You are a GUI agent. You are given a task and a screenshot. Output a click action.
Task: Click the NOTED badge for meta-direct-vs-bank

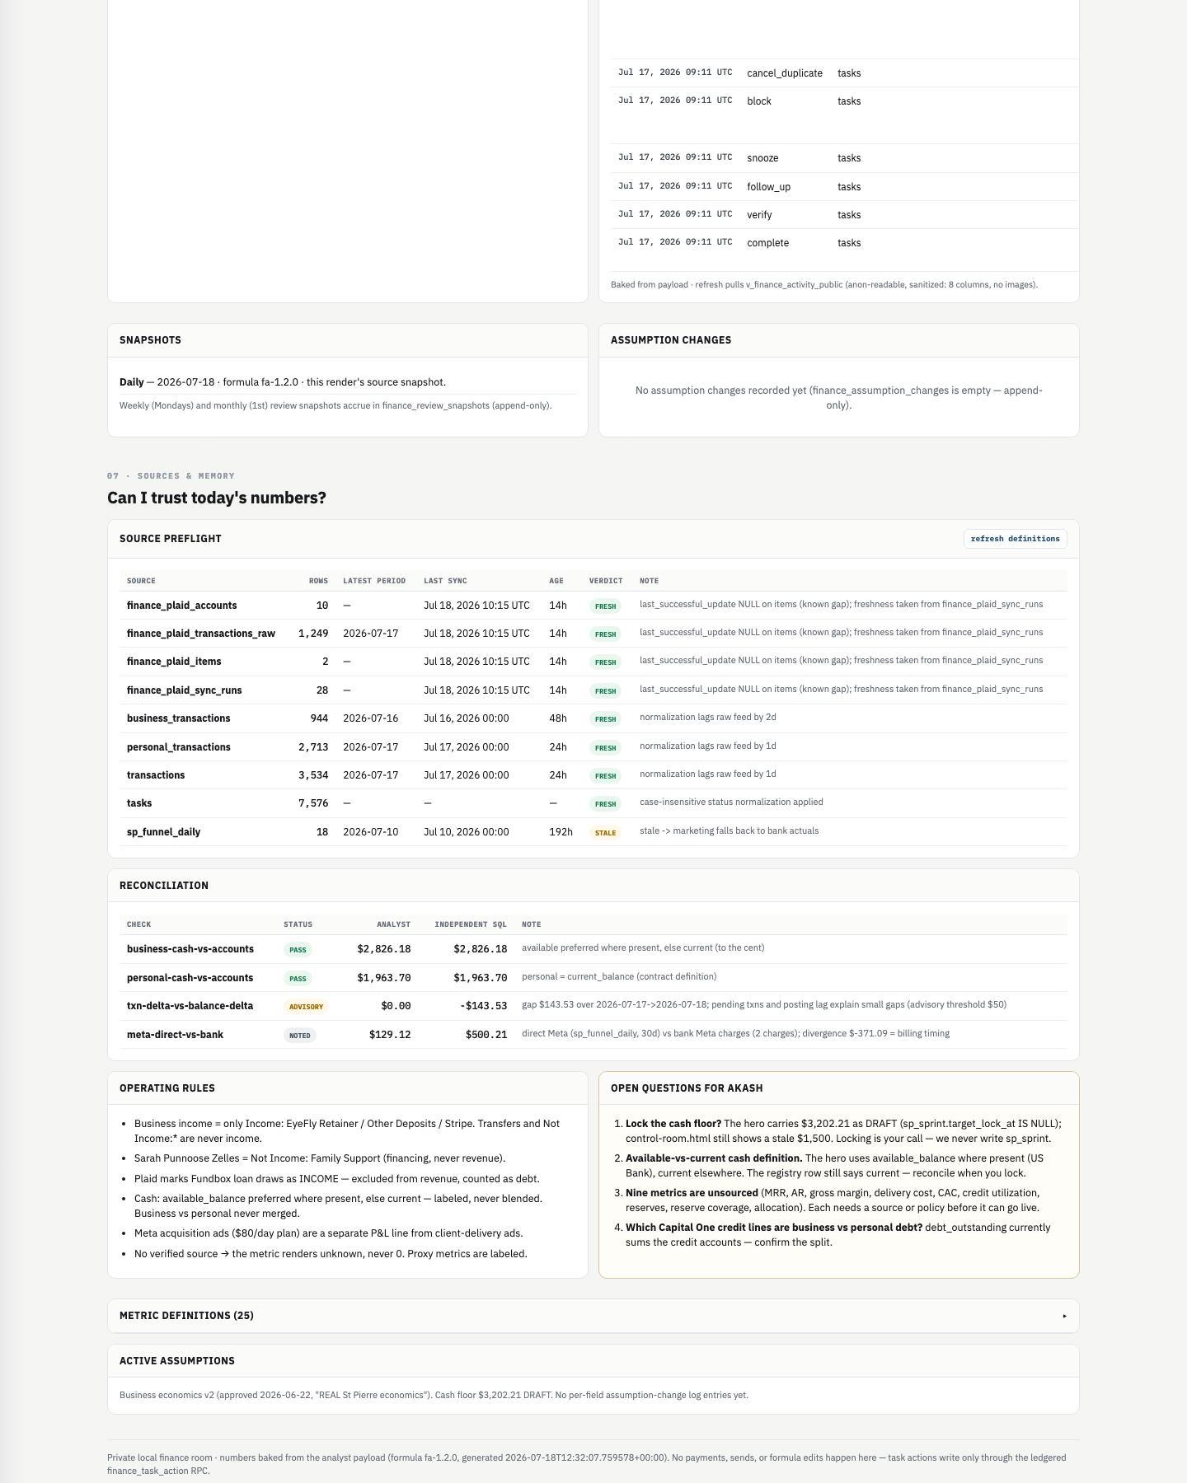tap(300, 1036)
